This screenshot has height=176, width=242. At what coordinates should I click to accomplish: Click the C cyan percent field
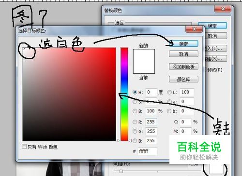(185, 122)
